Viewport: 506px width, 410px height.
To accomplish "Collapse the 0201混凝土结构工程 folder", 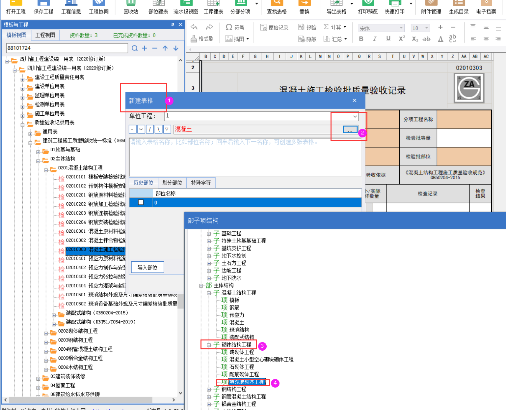I will (46, 170).
